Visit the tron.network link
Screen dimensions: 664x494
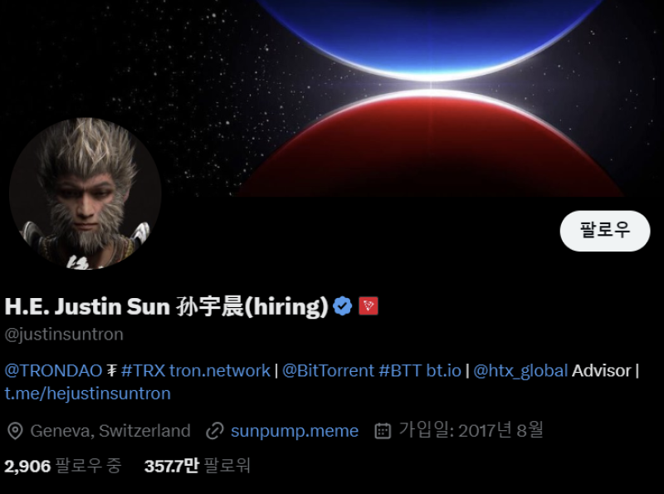coord(220,371)
